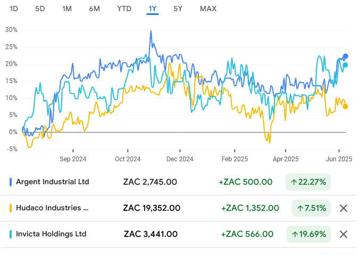Switch to the 6M range tab
Image resolution: width=361 pixels, height=255 pixels.
coord(95,9)
